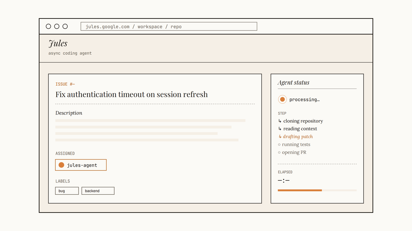The image size is (412, 231).
Task: Click the ASSIGNED label
Action: (65, 153)
